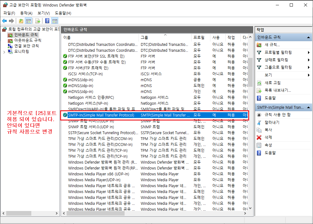313x224 pixels.
Task: Click the firewall icon in title bar
Action: [x=5, y=5]
